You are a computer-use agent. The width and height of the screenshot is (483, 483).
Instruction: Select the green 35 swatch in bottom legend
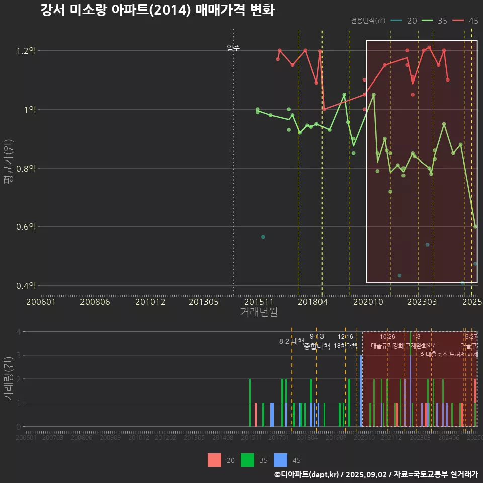coord(248,460)
